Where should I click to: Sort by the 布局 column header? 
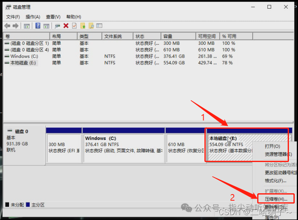63,36
